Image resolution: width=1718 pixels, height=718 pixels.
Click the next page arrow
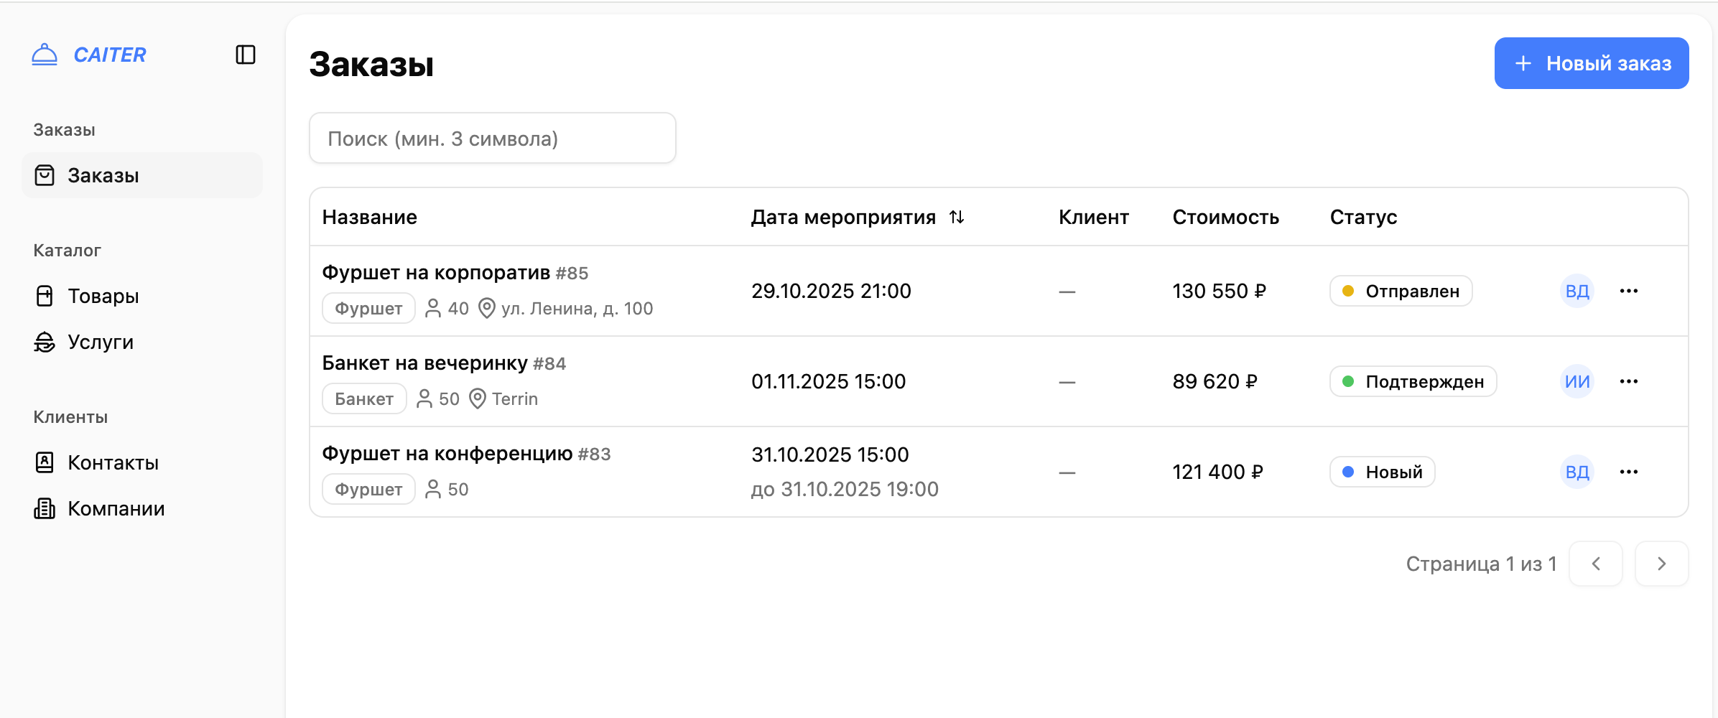[1661, 564]
